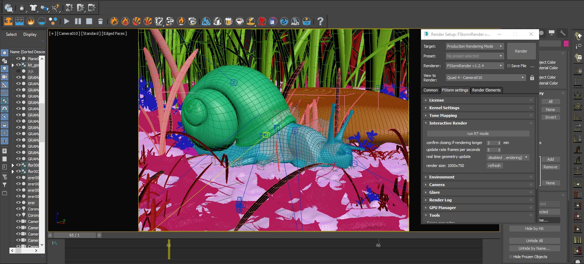584x264 pixels.
Task: Click the water drops splash preset icon
Action: coord(206,21)
